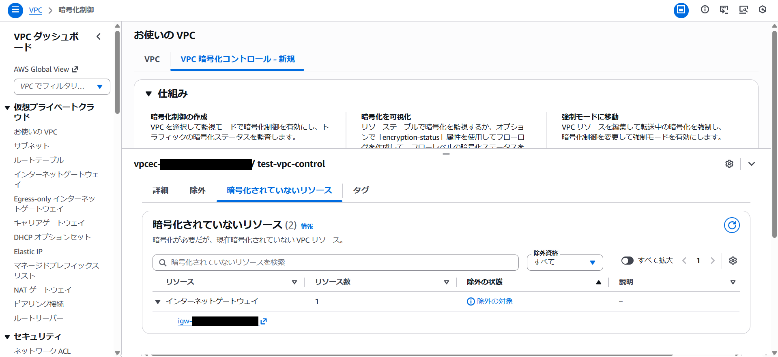Open split panel preferences gear icon
Screen dimensions: 778x357
(729, 164)
